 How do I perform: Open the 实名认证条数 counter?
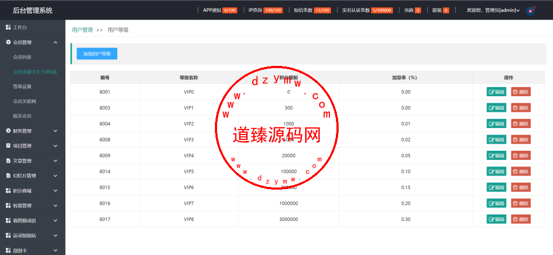tap(367, 10)
